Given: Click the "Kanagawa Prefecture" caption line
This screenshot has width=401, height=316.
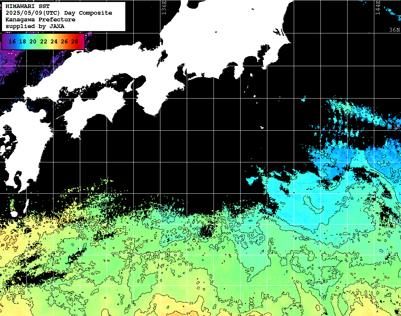Looking at the screenshot, I should coord(40,20).
